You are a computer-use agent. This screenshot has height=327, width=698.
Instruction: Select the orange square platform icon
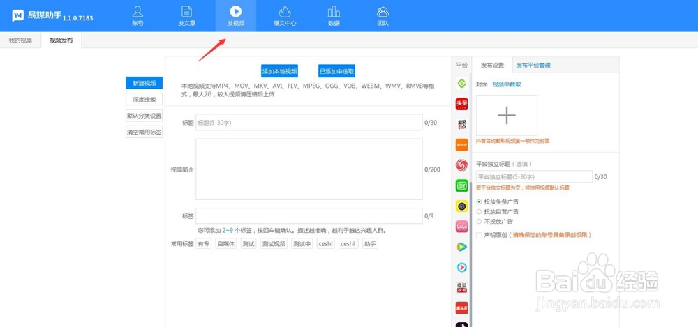pyautogui.click(x=461, y=145)
